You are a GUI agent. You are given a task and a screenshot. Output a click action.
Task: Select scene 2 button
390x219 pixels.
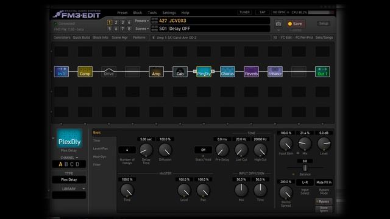116,23
